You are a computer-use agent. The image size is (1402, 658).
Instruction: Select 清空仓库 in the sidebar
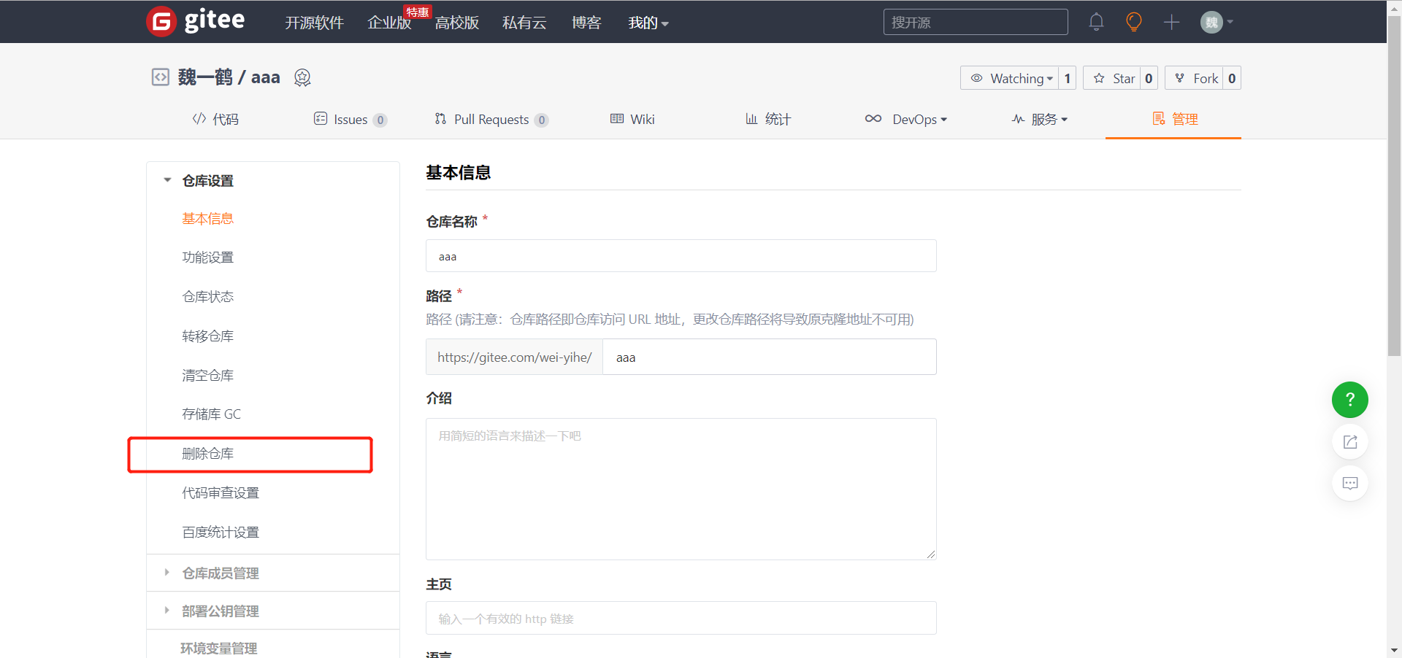(207, 375)
